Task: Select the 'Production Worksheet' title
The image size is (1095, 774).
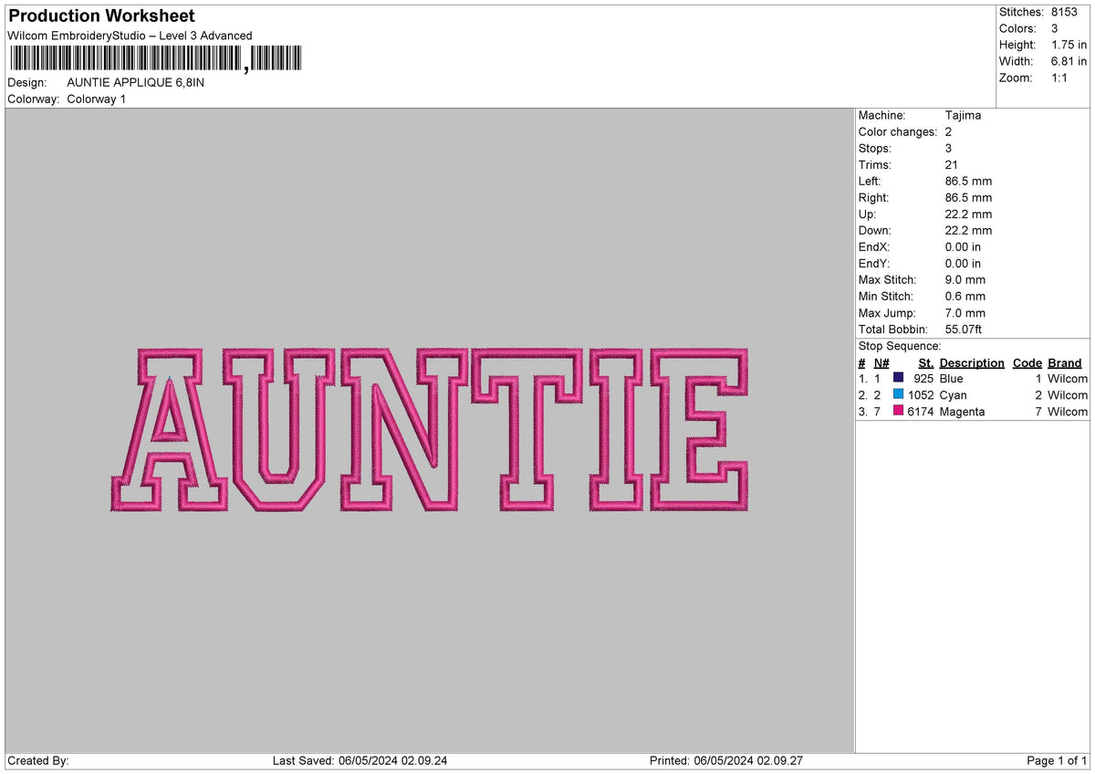Action: point(101,16)
